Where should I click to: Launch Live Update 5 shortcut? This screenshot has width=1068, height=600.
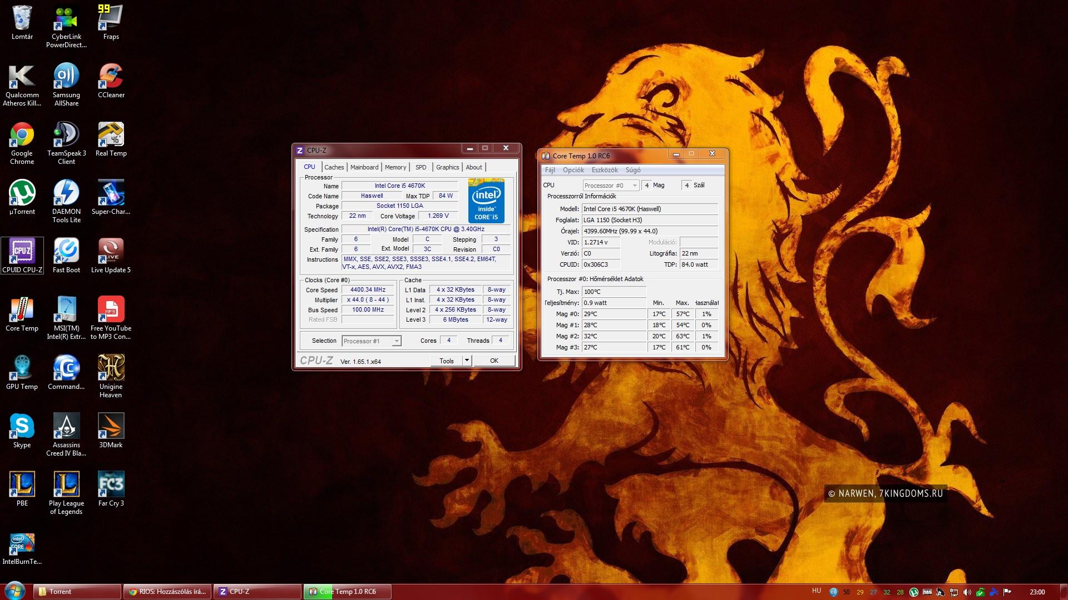click(111, 257)
